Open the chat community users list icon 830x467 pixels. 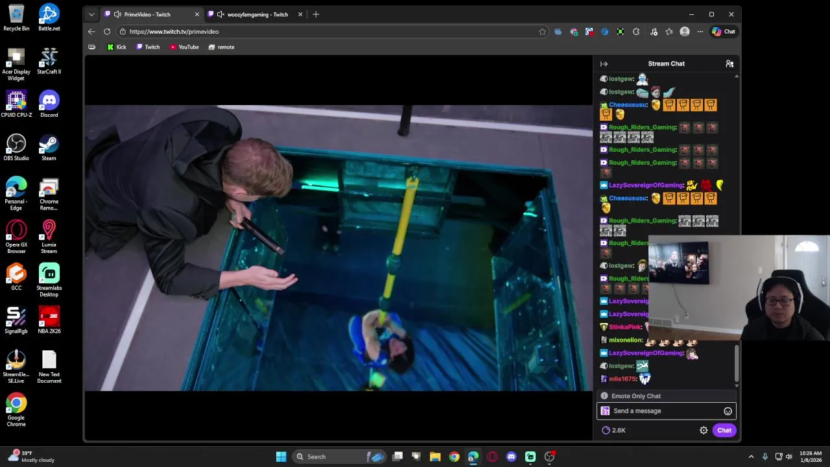(x=729, y=64)
